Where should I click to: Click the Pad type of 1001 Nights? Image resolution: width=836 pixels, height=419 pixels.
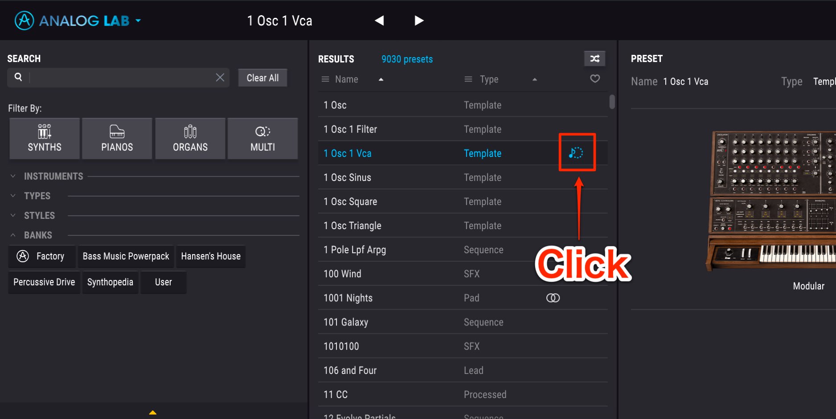pyautogui.click(x=471, y=298)
